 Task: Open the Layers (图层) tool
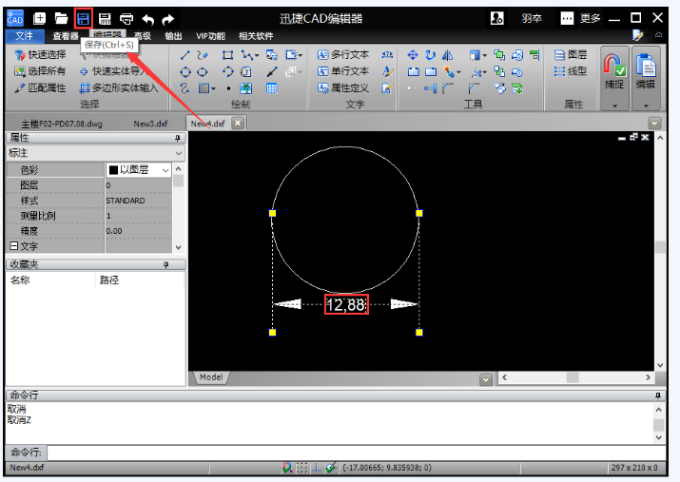(x=571, y=55)
